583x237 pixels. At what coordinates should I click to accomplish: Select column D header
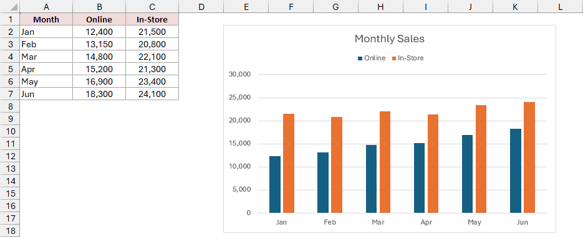point(201,6)
